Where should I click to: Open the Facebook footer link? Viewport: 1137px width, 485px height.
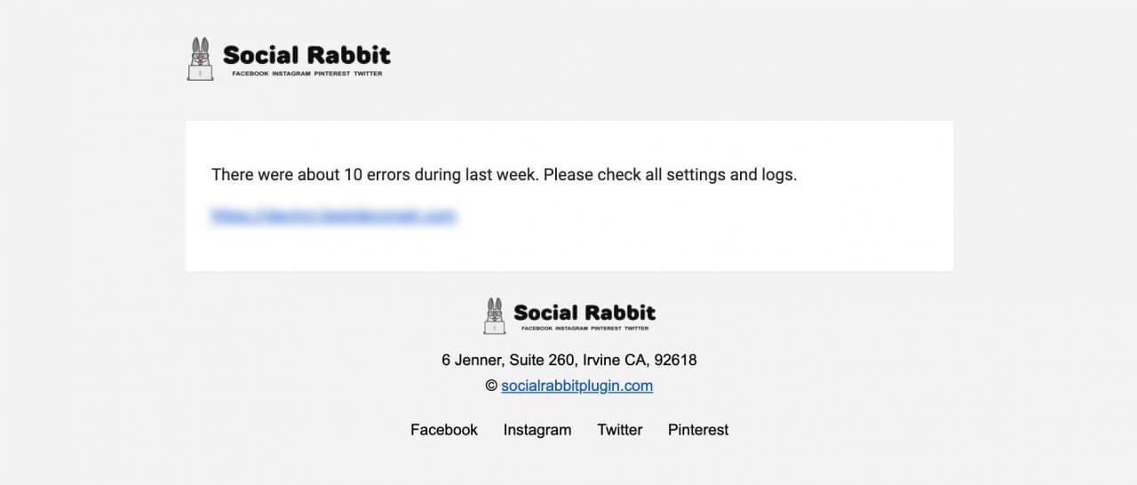tap(444, 430)
